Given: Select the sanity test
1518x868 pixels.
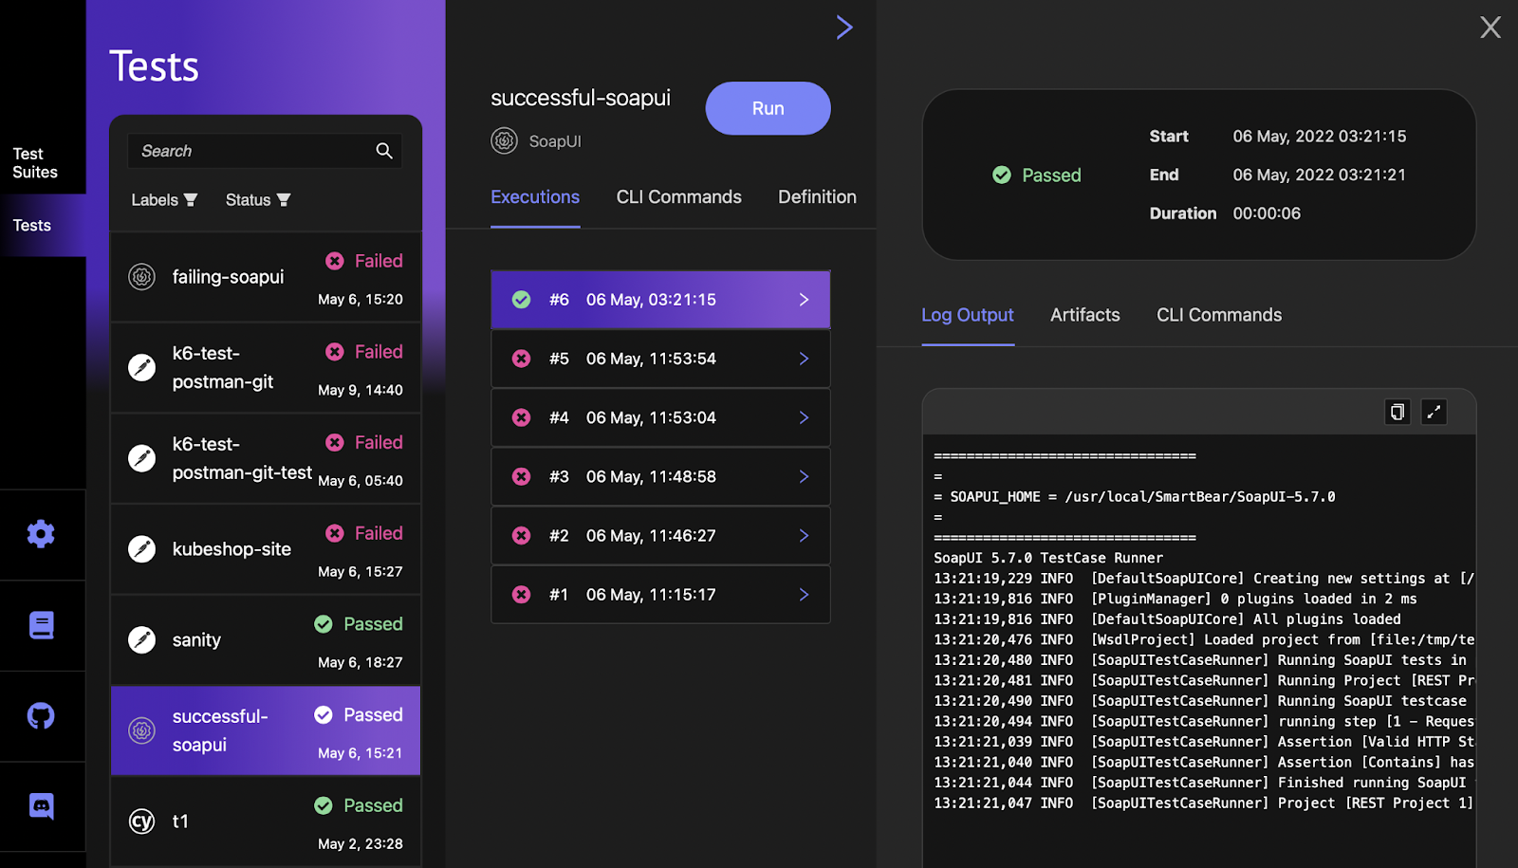Looking at the screenshot, I should click(x=266, y=640).
